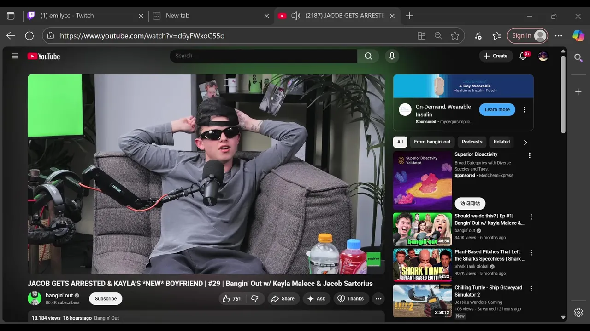Select the 'From bangin' out' chip
This screenshot has width=590, height=331.
[x=432, y=142]
